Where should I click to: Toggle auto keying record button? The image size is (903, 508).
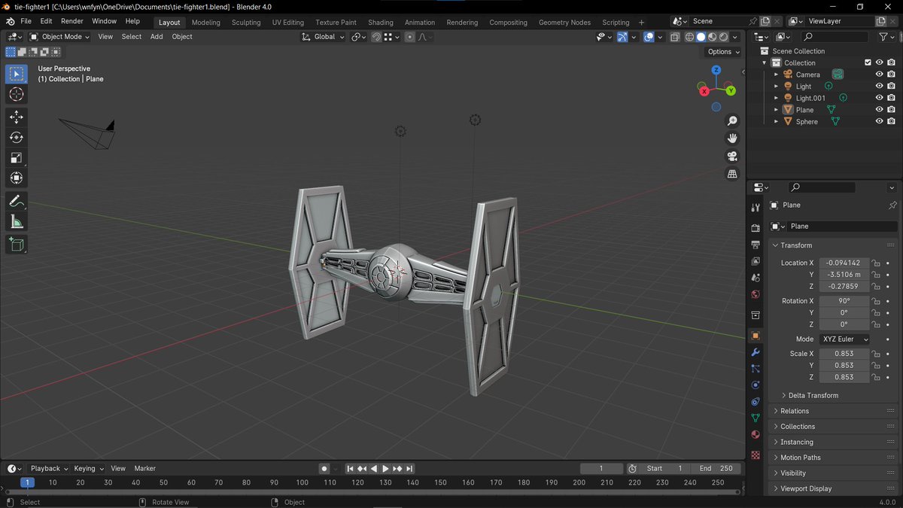tap(324, 468)
